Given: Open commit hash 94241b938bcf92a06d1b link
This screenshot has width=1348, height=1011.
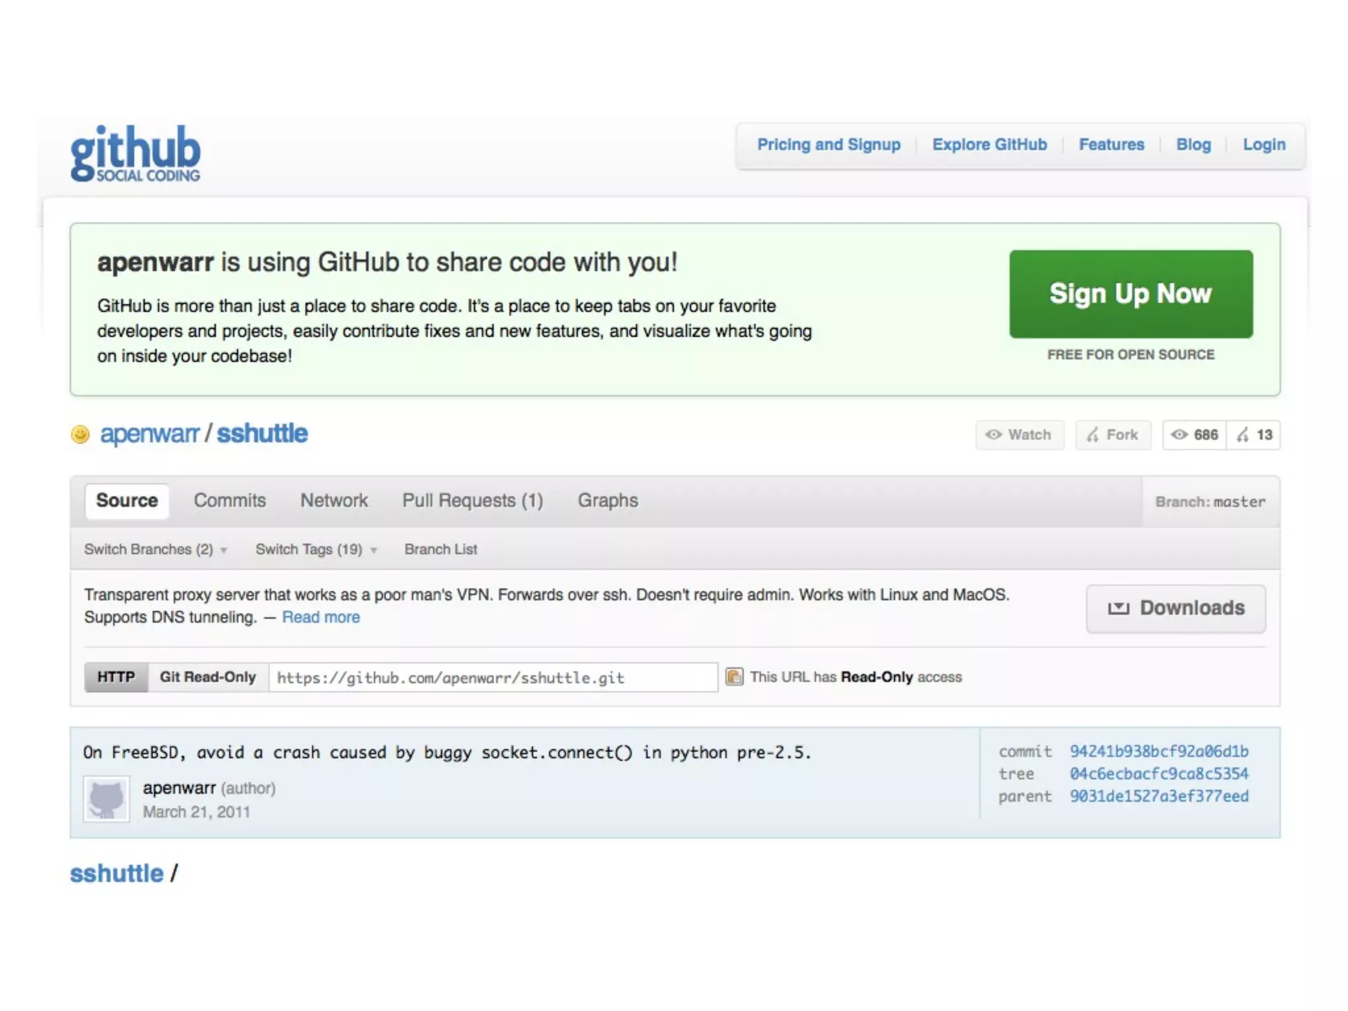Looking at the screenshot, I should click(1158, 752).
